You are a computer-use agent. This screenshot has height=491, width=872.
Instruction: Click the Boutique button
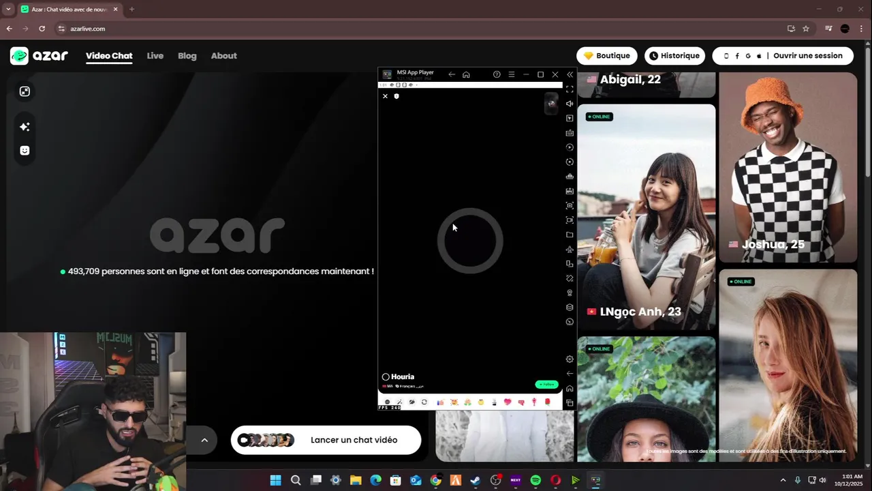point(607,56)
